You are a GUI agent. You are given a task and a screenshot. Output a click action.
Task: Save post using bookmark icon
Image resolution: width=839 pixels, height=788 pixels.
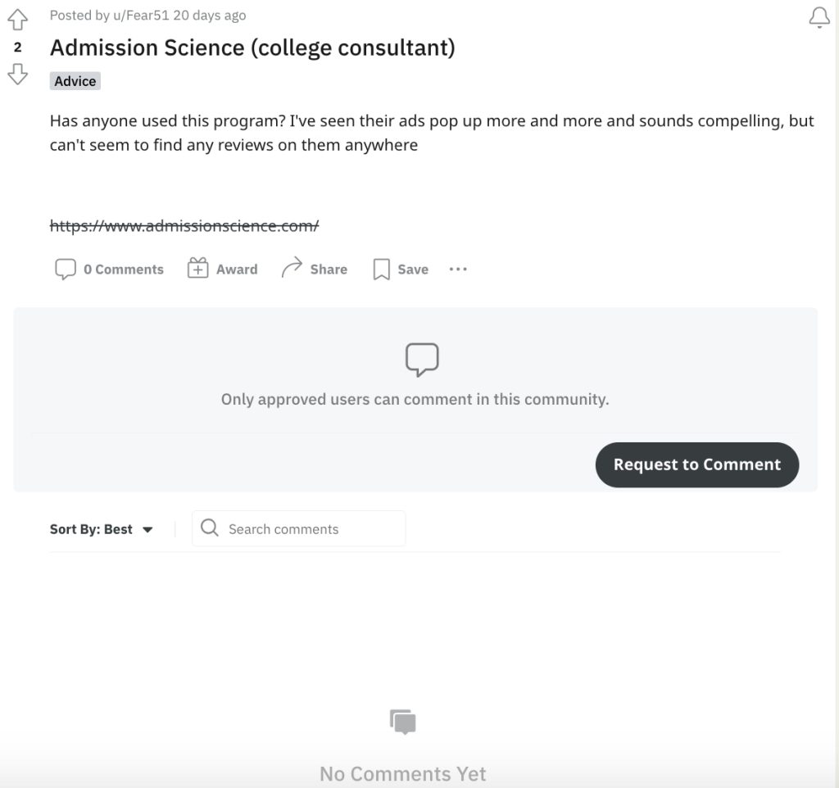pyautogui.click(x=381, y=269)
